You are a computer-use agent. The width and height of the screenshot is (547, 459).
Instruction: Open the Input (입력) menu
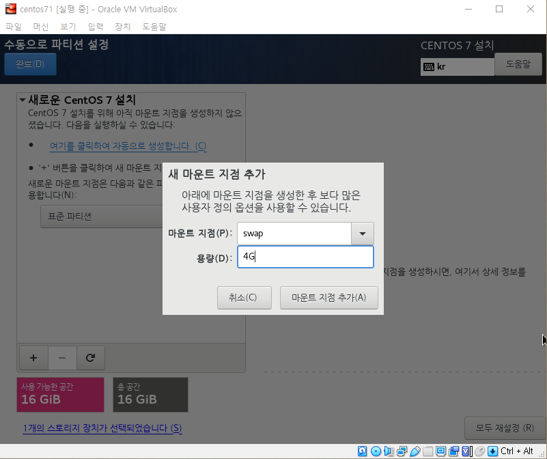pos(96,27)
